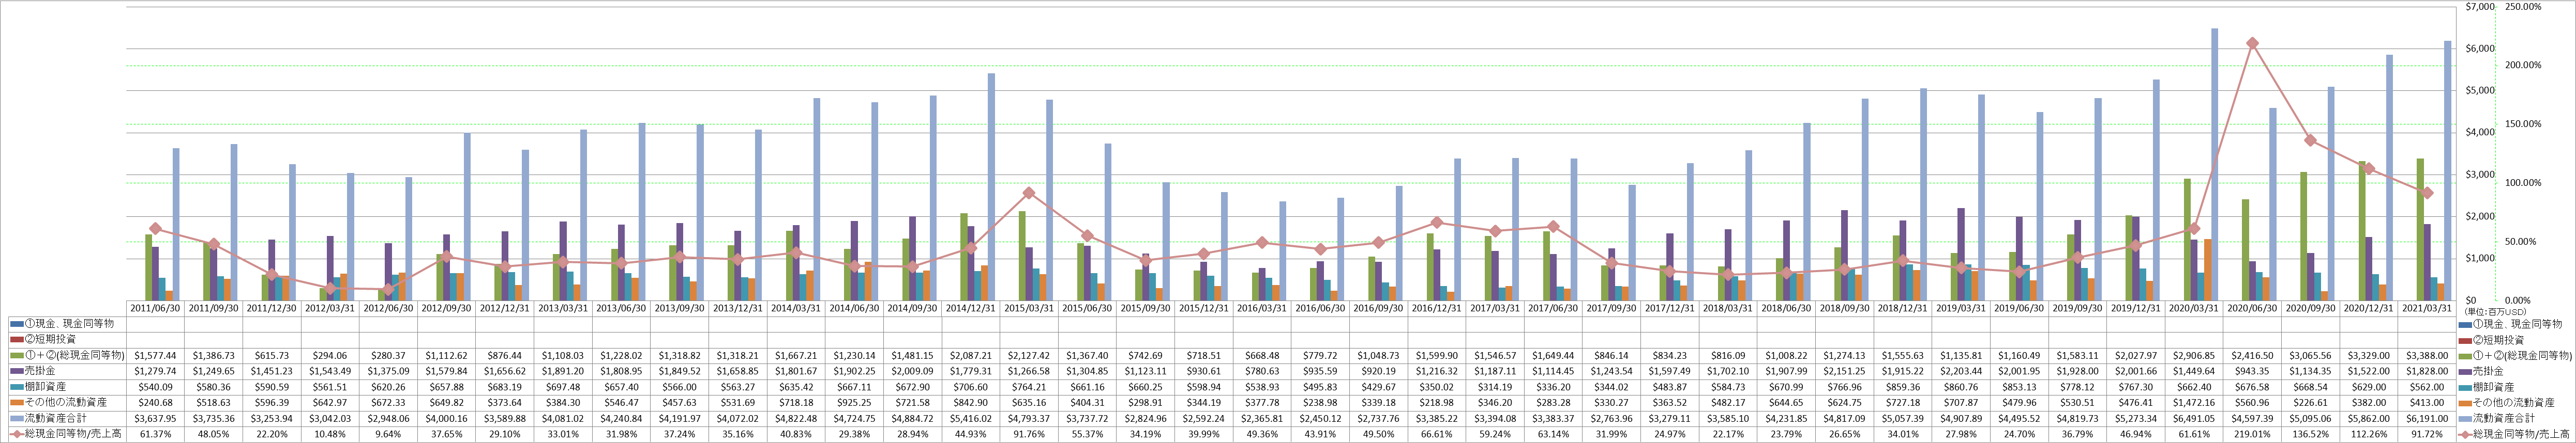Select the tallest light-blue bar at 2020/03/31
The height and width of the screenshot is (443, 2576).
coord(2214,164)
